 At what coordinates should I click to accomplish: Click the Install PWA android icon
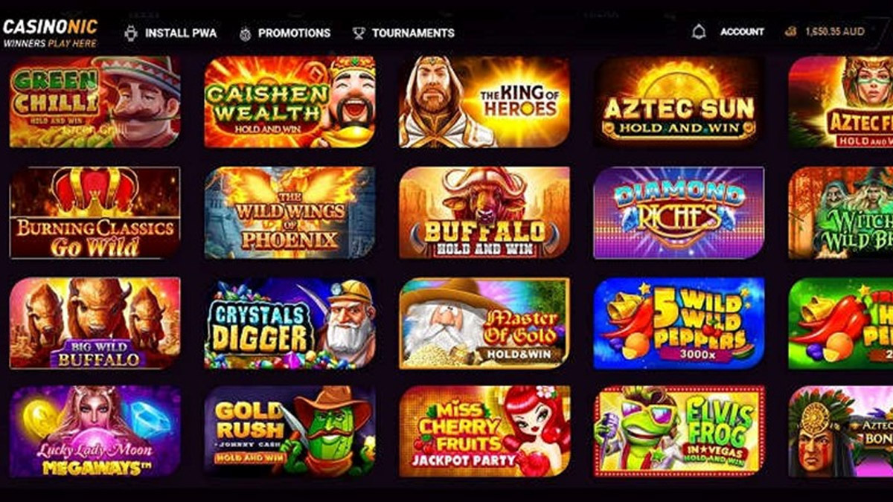[131, 33]
